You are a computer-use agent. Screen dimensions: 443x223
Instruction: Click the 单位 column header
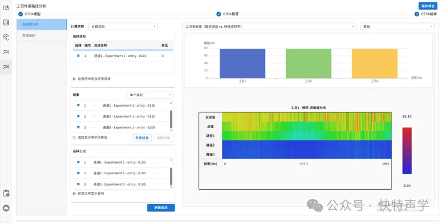[164, 45]
